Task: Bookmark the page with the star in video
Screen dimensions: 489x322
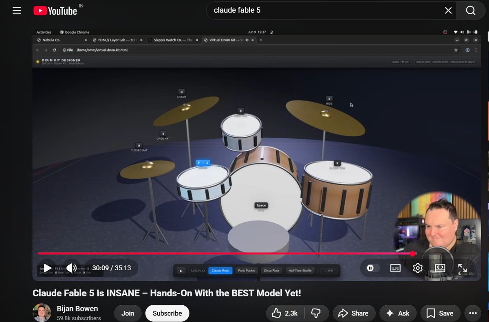Action: 456,50
